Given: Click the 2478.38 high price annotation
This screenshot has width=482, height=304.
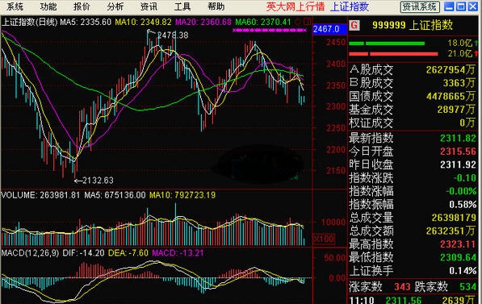Looking at the screenshot, I should tap(173, 35).
